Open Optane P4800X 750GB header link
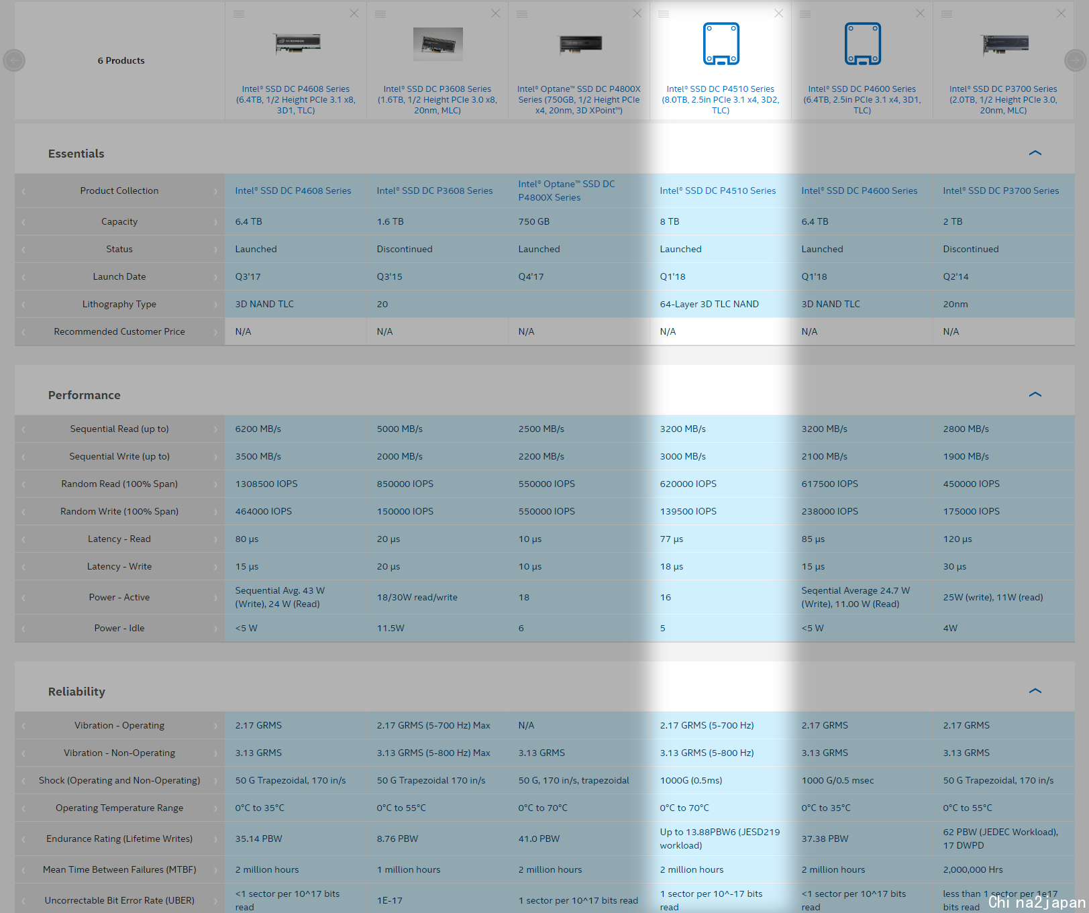The image size is (1089, 913). click(579, 99)
